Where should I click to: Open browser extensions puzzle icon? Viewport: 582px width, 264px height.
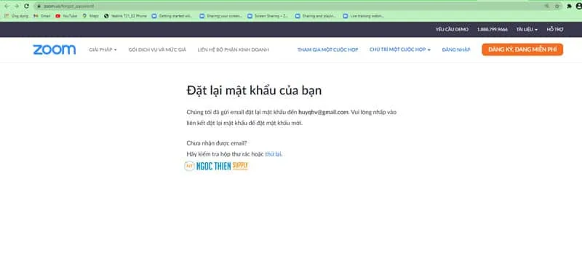[x=570, y=7]
